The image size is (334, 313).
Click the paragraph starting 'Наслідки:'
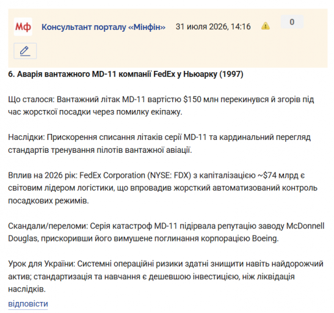159,144
